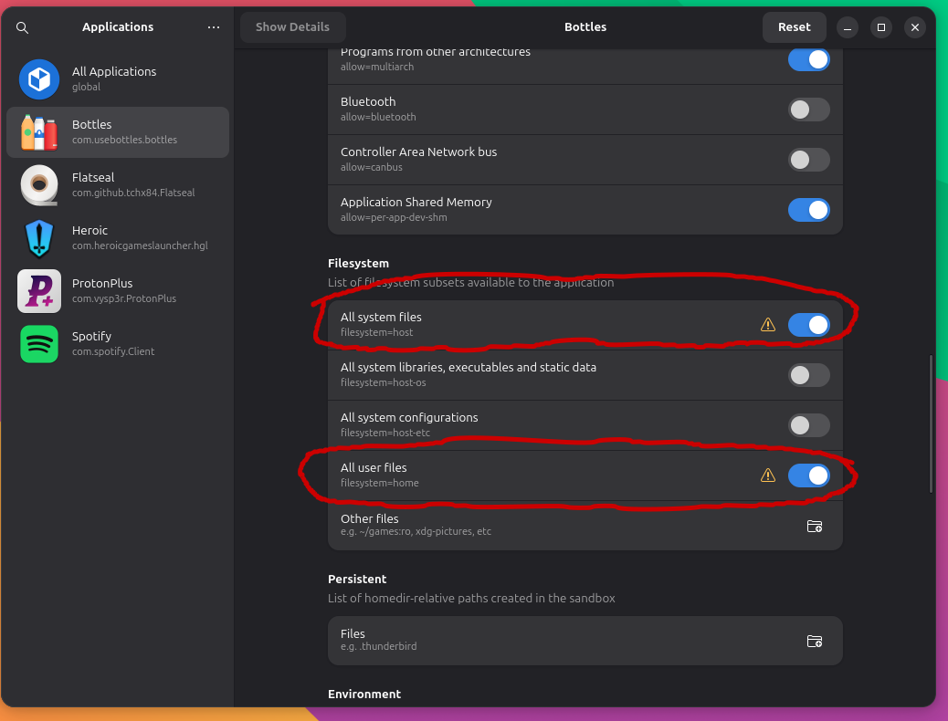Click 'allow=canbus' text
The image size is (948, 721).
point(371,167)
